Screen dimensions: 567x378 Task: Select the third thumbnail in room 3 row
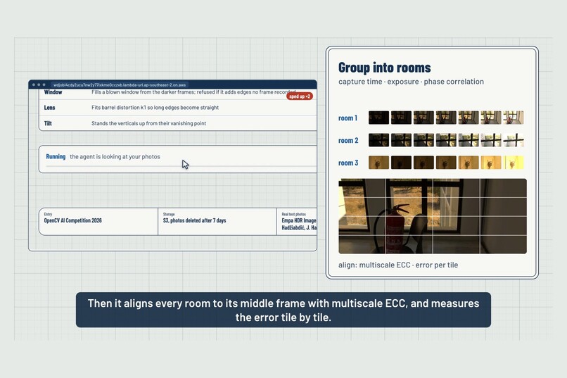pyautogui.click(x=423, y=163)
